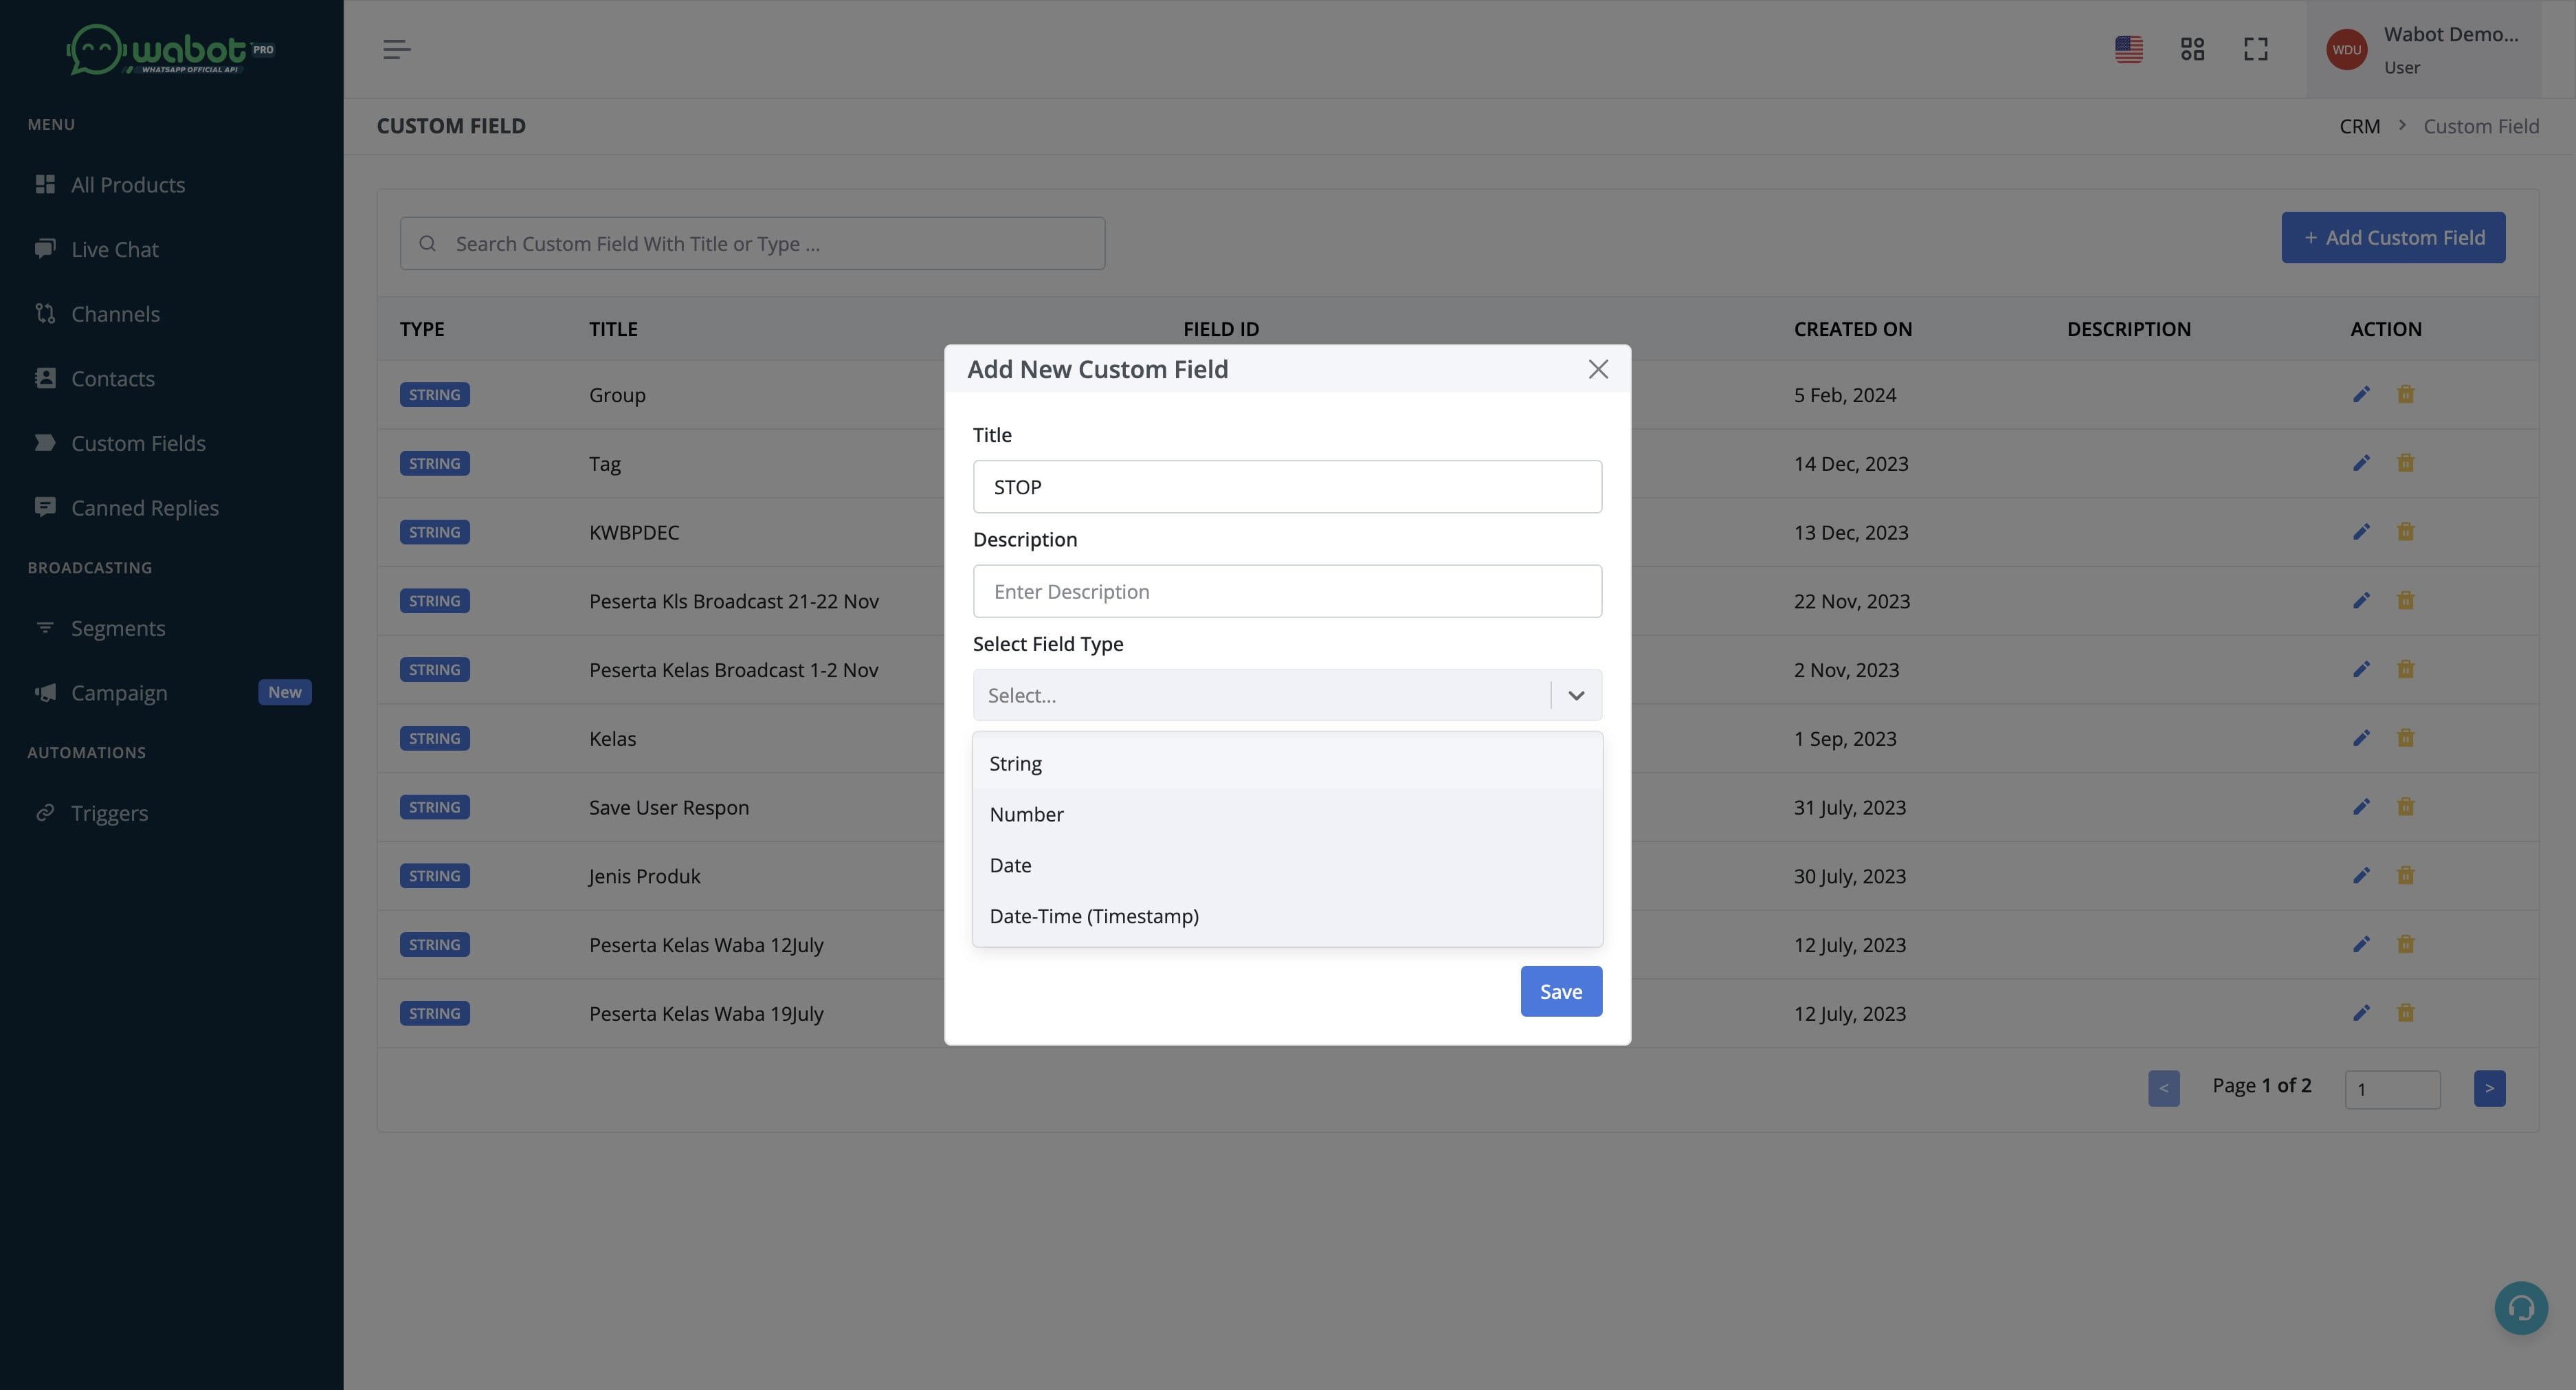
Task: Click the Wabot Pro logo
Action: [171, 49]
